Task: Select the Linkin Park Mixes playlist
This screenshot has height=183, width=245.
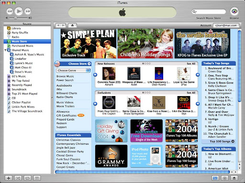Action: [27, 107]
